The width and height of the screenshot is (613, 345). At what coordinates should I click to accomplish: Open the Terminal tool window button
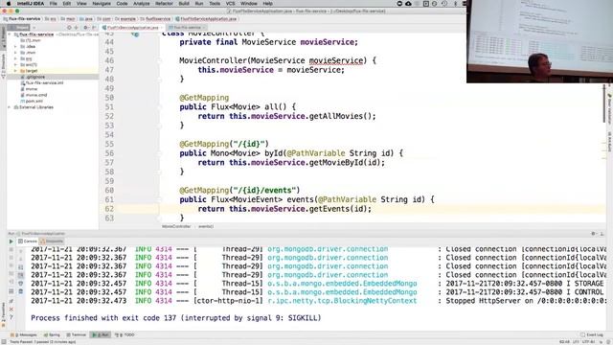point(77,334)
